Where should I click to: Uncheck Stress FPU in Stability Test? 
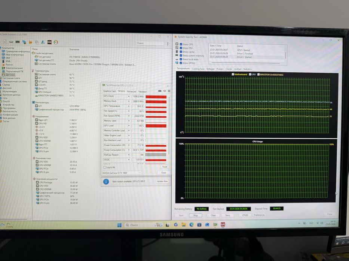click(181, 48)
